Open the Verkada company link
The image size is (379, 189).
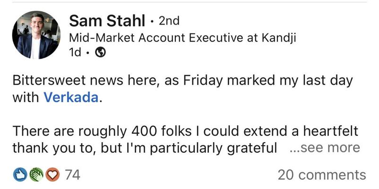click(x=71, y=97)
